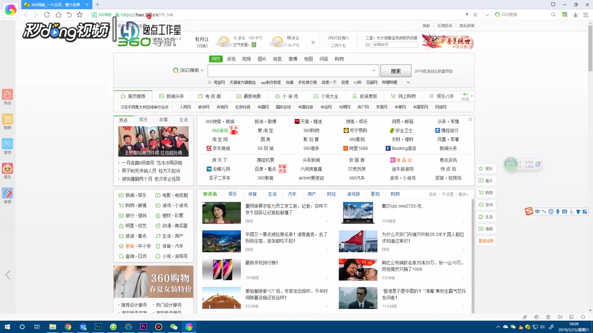The width and height of the screenshot is (593, 333).
Task: Expand the search input suggestion arrow
Action: [x=373, y=71]
